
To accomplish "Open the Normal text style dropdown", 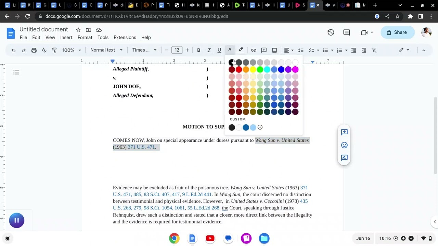I will (x=106, y=50).
